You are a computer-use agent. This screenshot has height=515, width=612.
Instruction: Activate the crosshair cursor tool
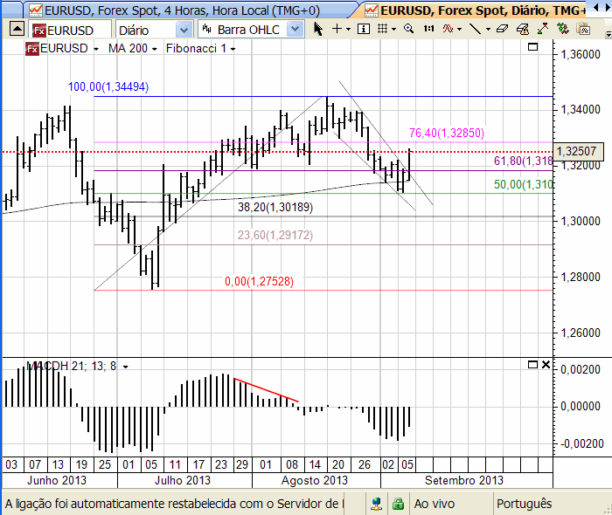[337, 29]
